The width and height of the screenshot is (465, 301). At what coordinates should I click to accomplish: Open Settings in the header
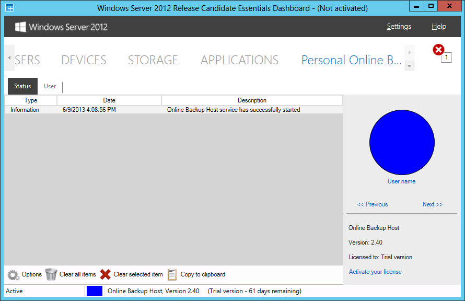(x=399, y=27)
